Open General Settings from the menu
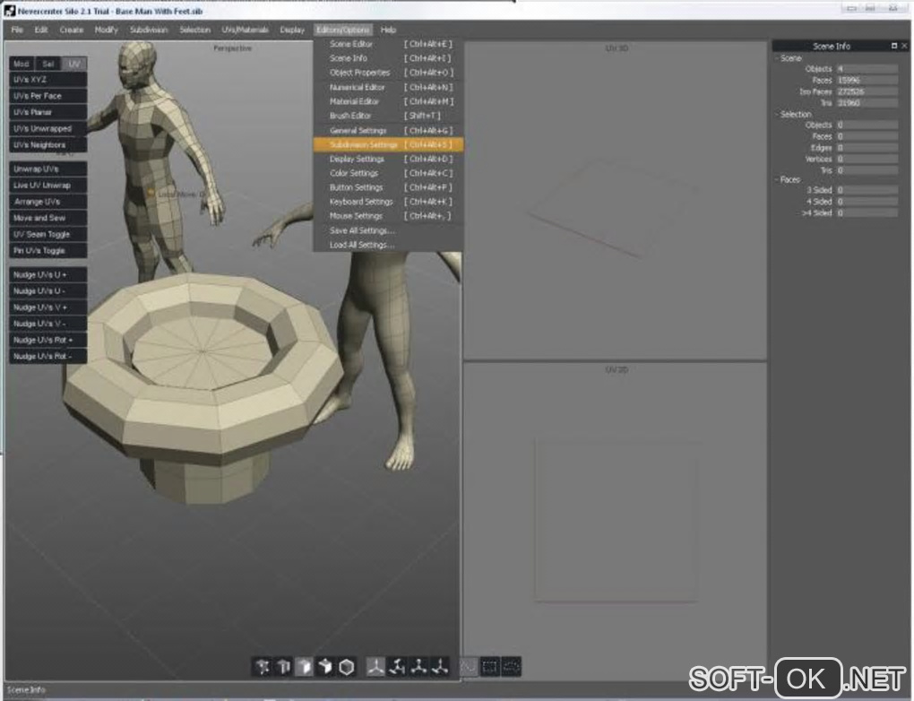 [x=388, y=131]
